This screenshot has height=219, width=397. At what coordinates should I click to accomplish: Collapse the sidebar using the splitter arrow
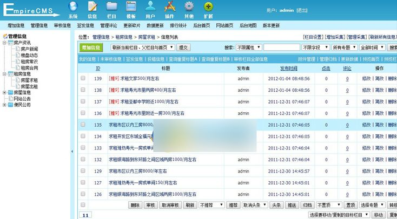[72, 152]
